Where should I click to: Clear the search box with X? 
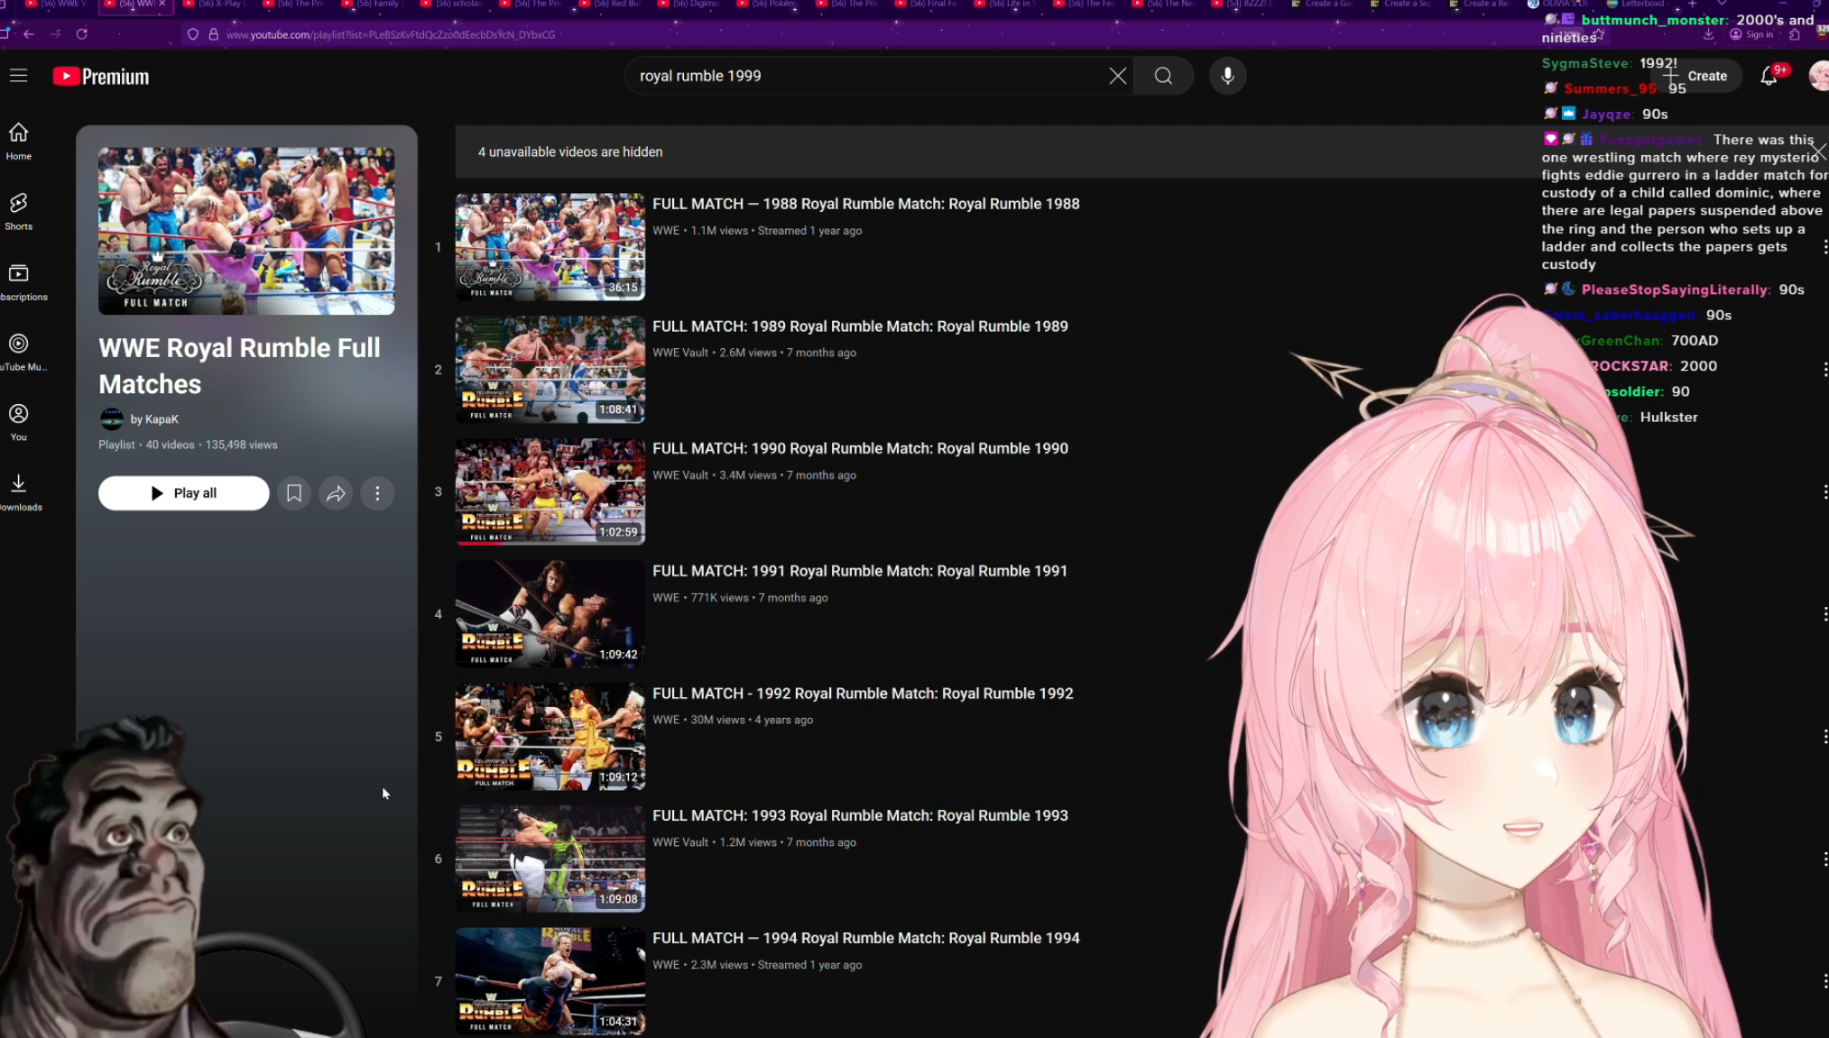tap(1117, 76)
